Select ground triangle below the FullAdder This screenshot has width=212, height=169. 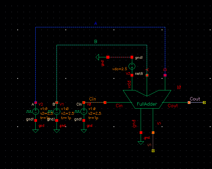141,143
